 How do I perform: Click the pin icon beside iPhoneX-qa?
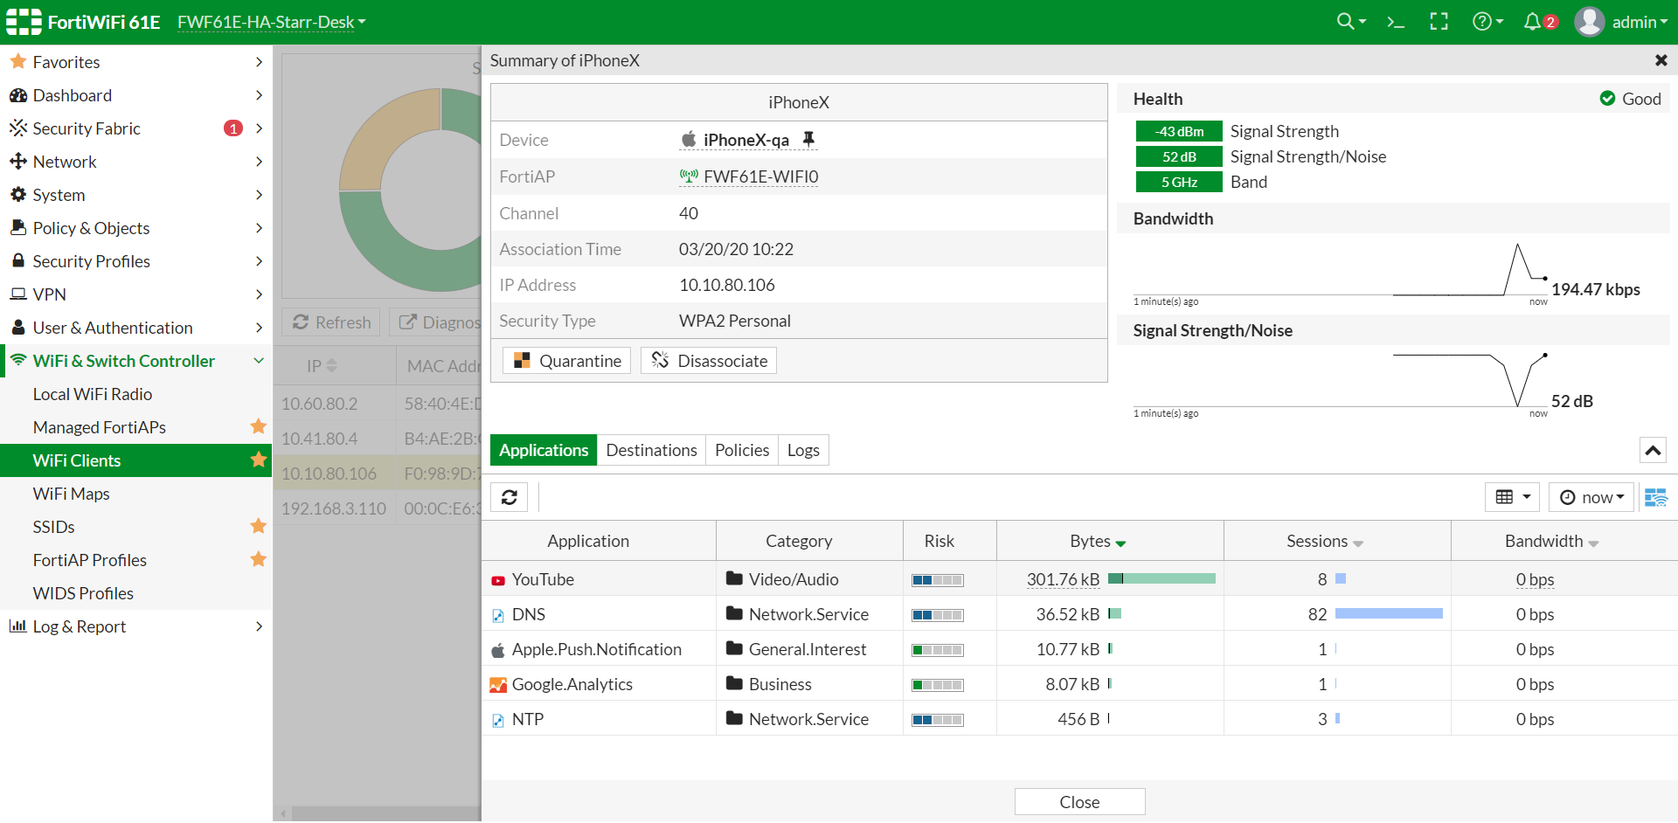click(x=808, y=139)
